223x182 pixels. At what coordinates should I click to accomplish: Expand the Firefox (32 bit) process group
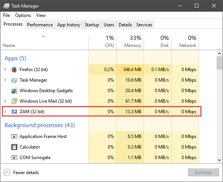[5, 70]
